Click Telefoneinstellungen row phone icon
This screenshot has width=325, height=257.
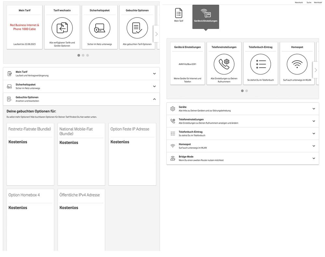click(173, 121)
